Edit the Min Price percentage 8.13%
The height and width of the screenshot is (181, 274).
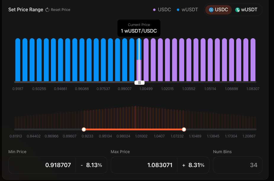[94, 165]
